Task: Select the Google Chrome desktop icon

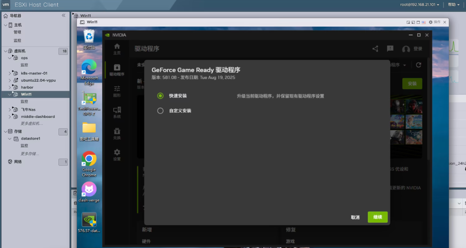Action: pyautogui.click(x=89, y=164)
